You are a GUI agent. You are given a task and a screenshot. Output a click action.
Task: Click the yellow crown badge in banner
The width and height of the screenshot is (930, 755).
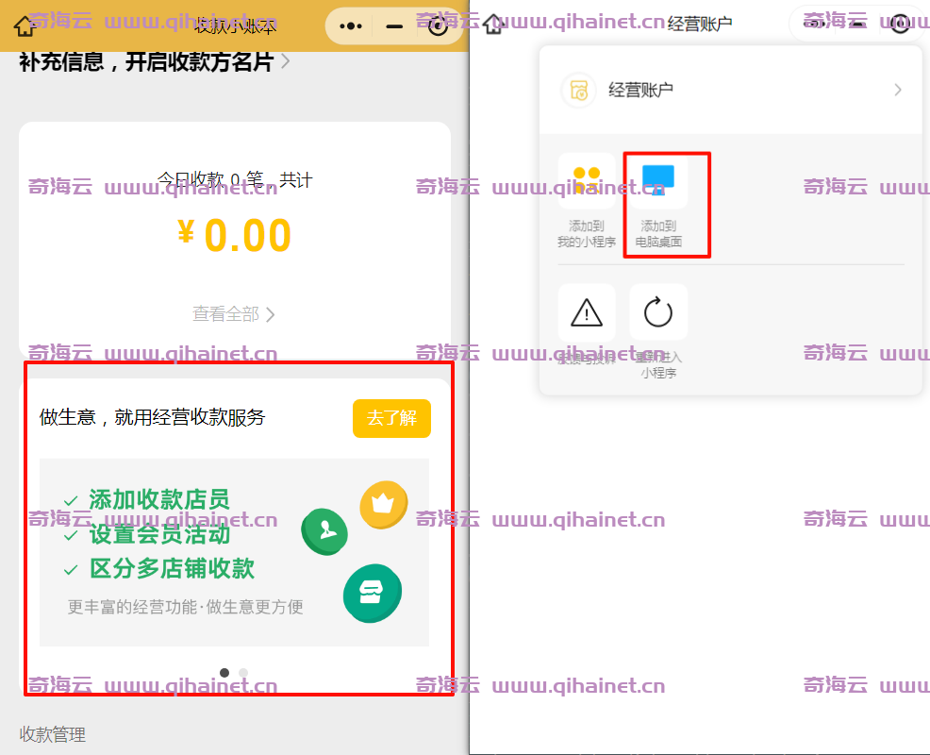(383, 504)
